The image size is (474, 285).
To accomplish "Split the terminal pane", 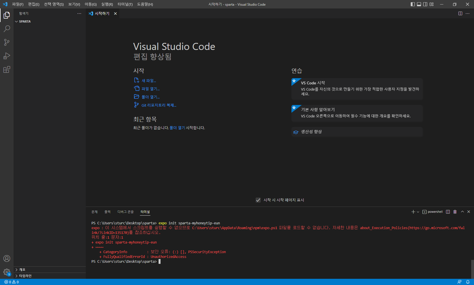I will tap(448, 212).
